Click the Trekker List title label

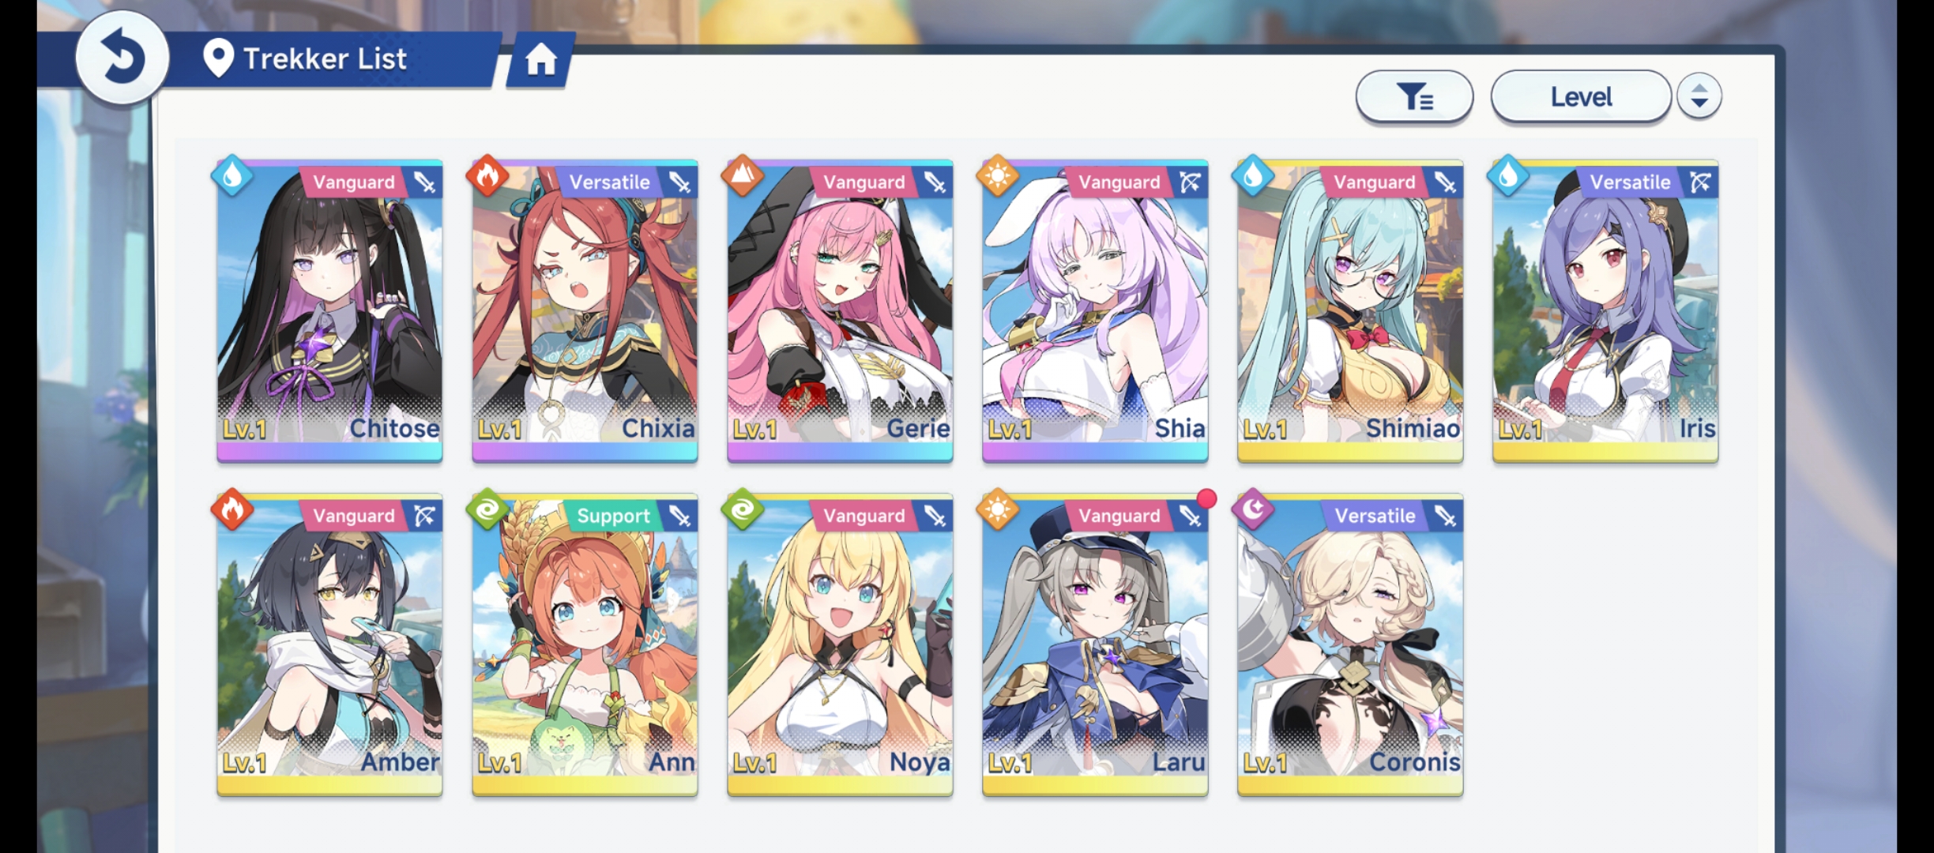(325, 58)
